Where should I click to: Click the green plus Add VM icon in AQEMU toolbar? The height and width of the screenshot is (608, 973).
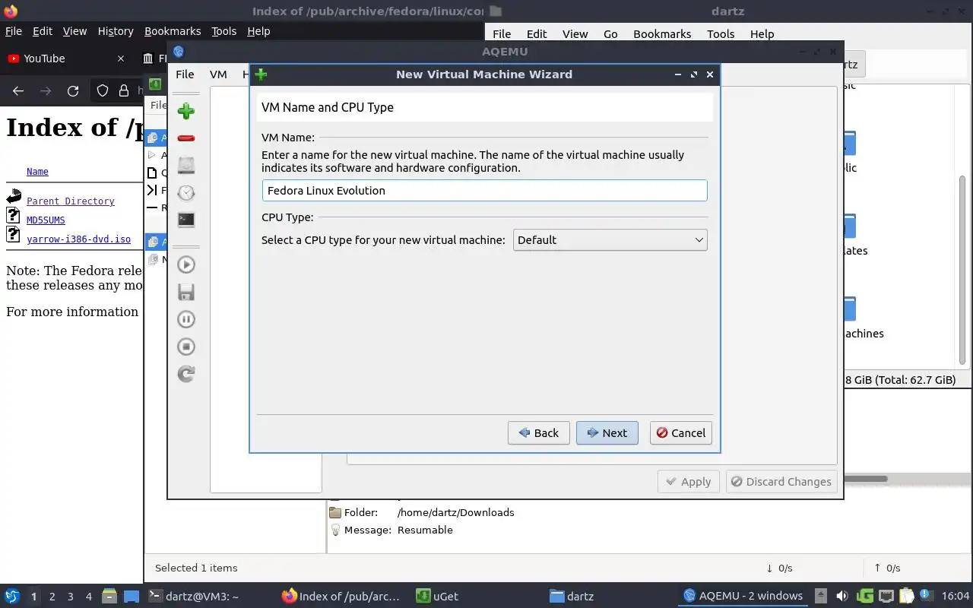click(x=186, y=111)
